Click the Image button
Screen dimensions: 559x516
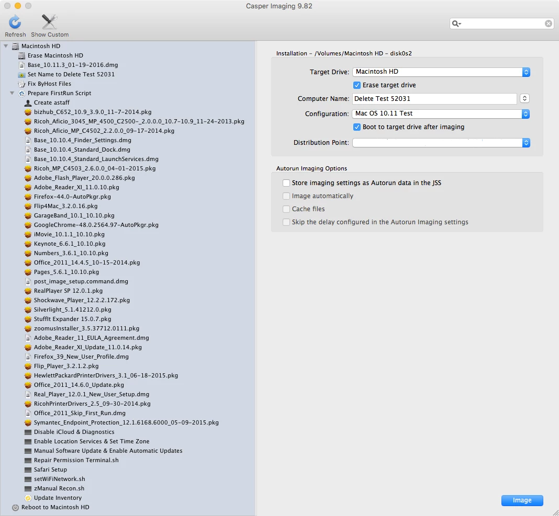coord(522,500)
